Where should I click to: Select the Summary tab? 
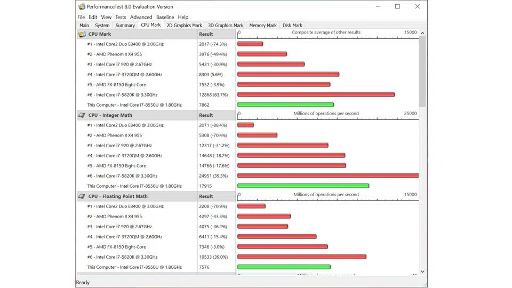click(x=125, y=25)
